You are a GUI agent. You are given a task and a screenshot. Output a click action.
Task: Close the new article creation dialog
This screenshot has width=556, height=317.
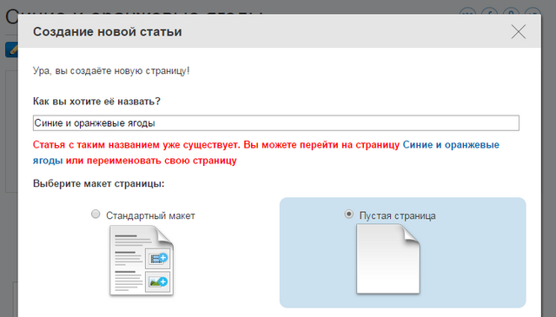click(519, 31)
